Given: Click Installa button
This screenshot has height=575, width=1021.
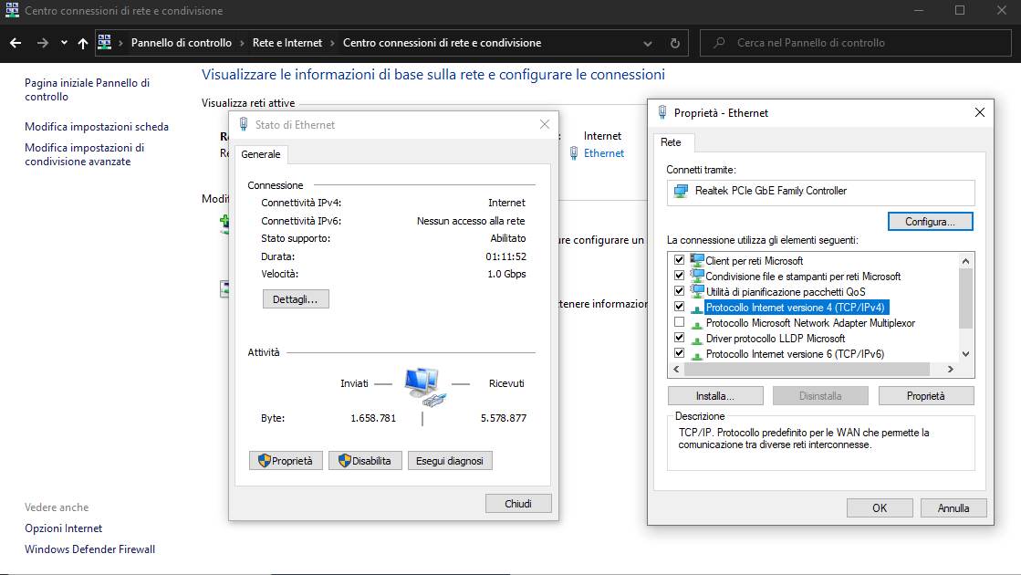Looking at the screenshot, I should pos(715,396).
